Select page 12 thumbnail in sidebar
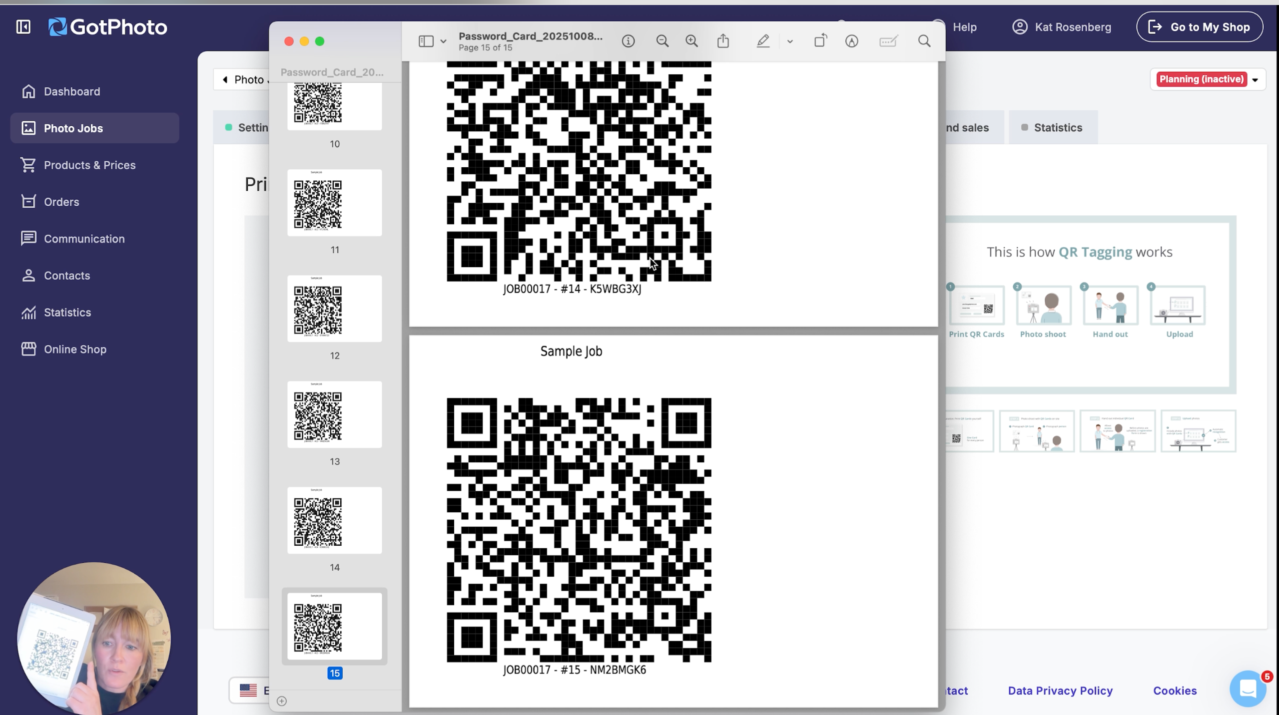 (x=334, y=309)
